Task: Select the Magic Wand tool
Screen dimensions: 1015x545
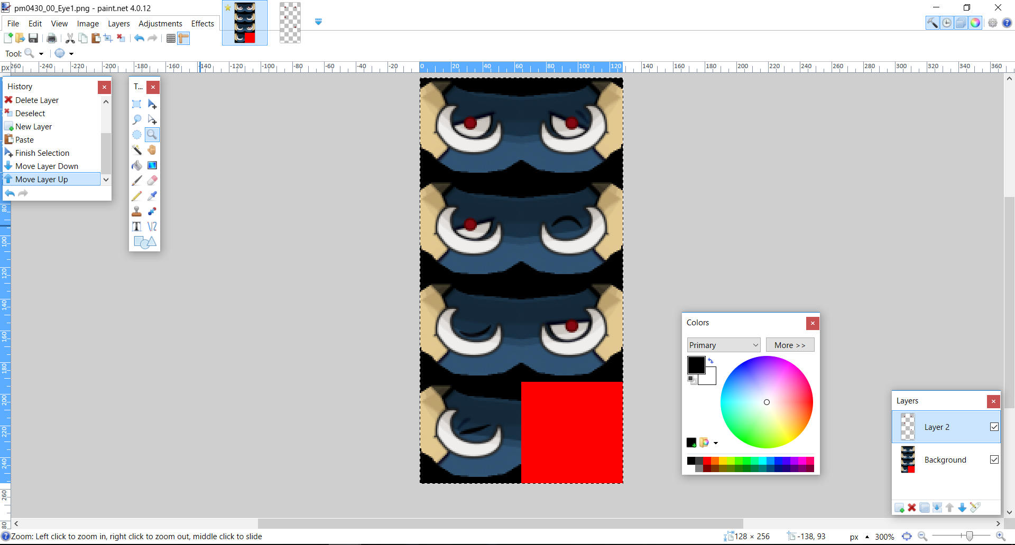Action: click(136, 150)
